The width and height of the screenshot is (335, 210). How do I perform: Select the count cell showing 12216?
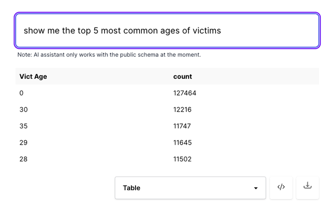pyautogui.click(x=182, y=110)
